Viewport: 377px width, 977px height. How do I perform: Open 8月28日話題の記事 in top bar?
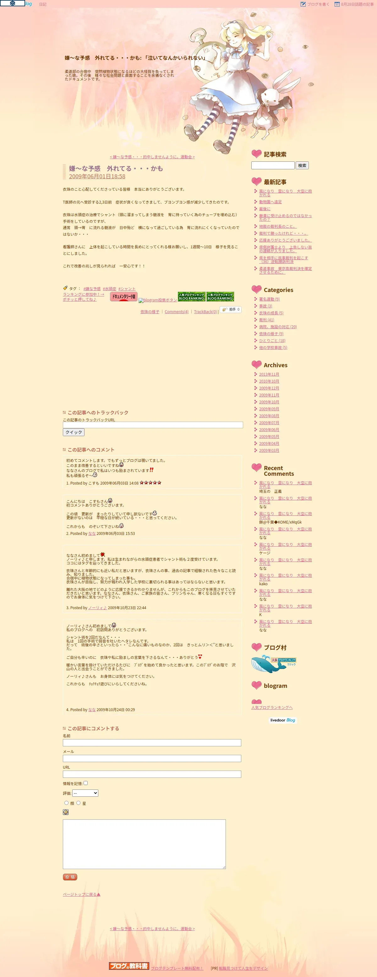pos(357,4)
